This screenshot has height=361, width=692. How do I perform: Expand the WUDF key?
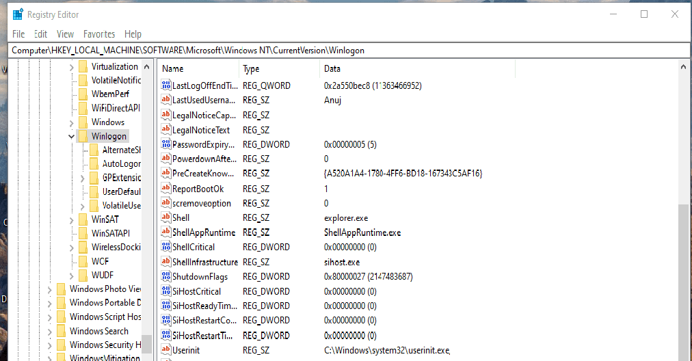click(x=72, y=276)
